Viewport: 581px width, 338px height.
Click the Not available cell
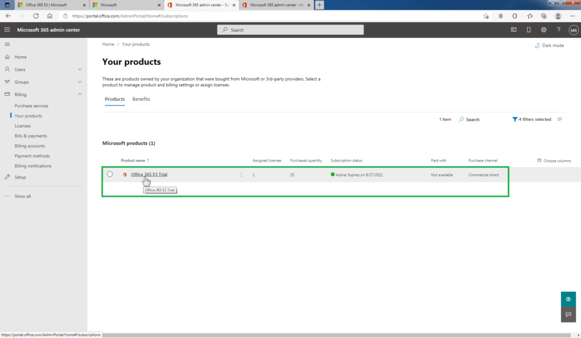(x=441, y=175)
